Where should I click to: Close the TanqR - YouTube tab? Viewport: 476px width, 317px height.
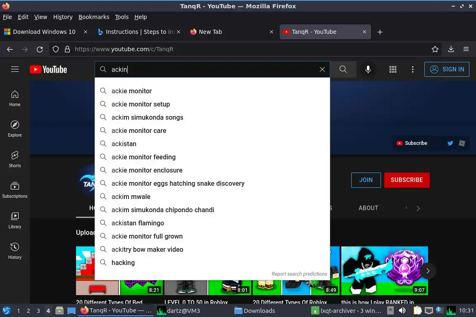pos(364,32)
